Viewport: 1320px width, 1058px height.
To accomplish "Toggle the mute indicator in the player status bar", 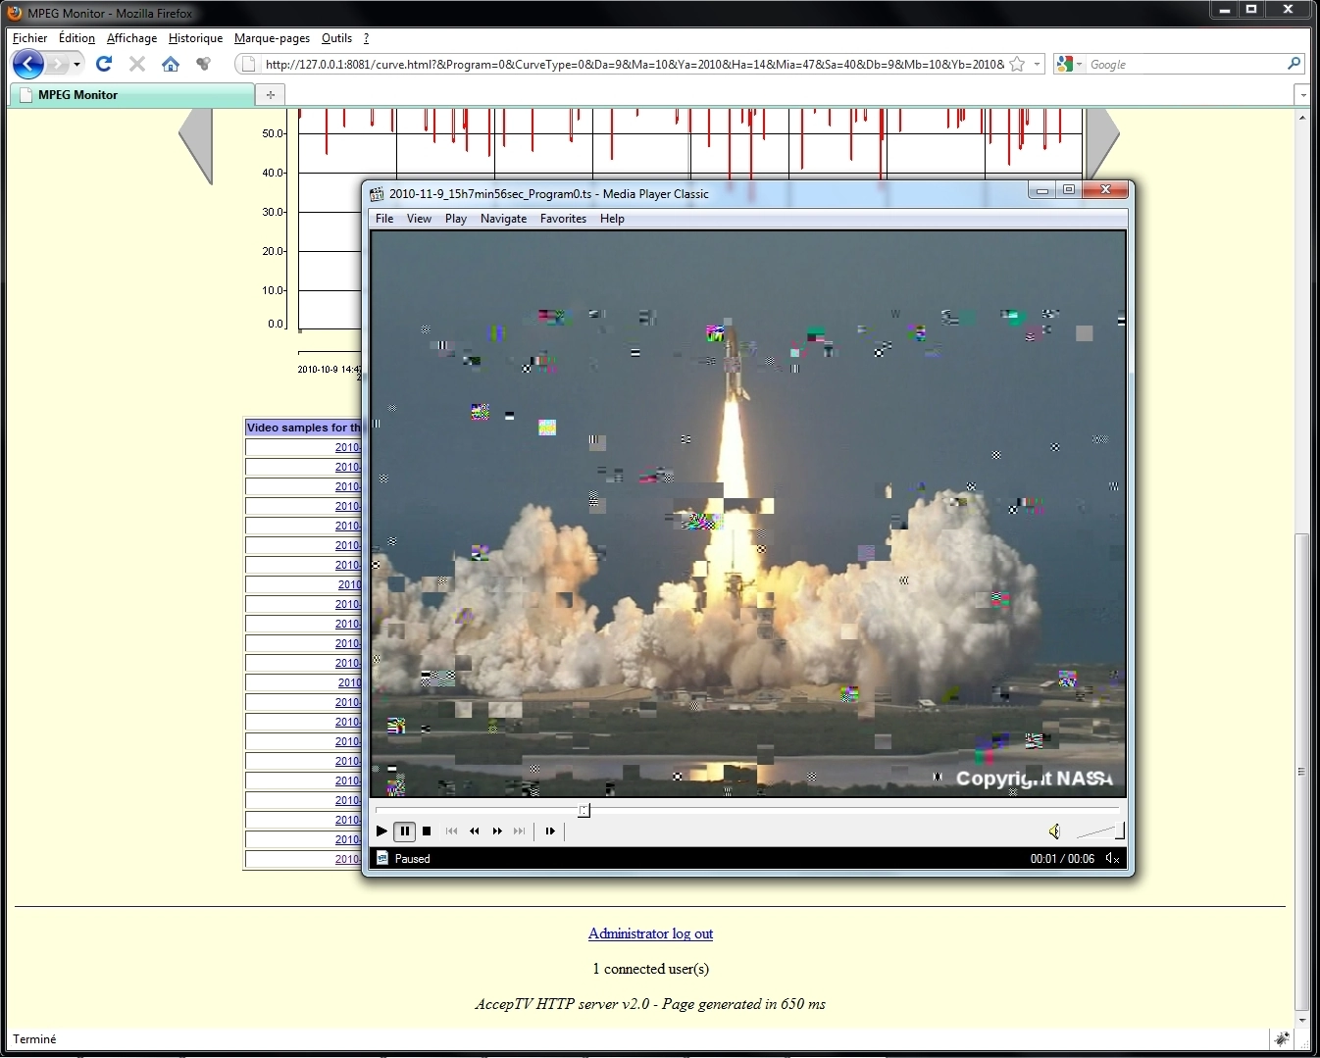I will pos(1112,859).
